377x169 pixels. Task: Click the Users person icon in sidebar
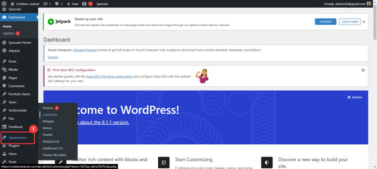[x=4, y=154]
